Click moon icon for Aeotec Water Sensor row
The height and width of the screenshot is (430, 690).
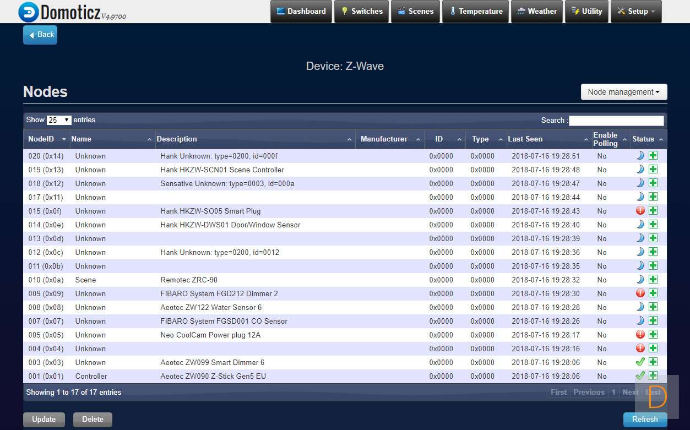(x=640, y=307)
